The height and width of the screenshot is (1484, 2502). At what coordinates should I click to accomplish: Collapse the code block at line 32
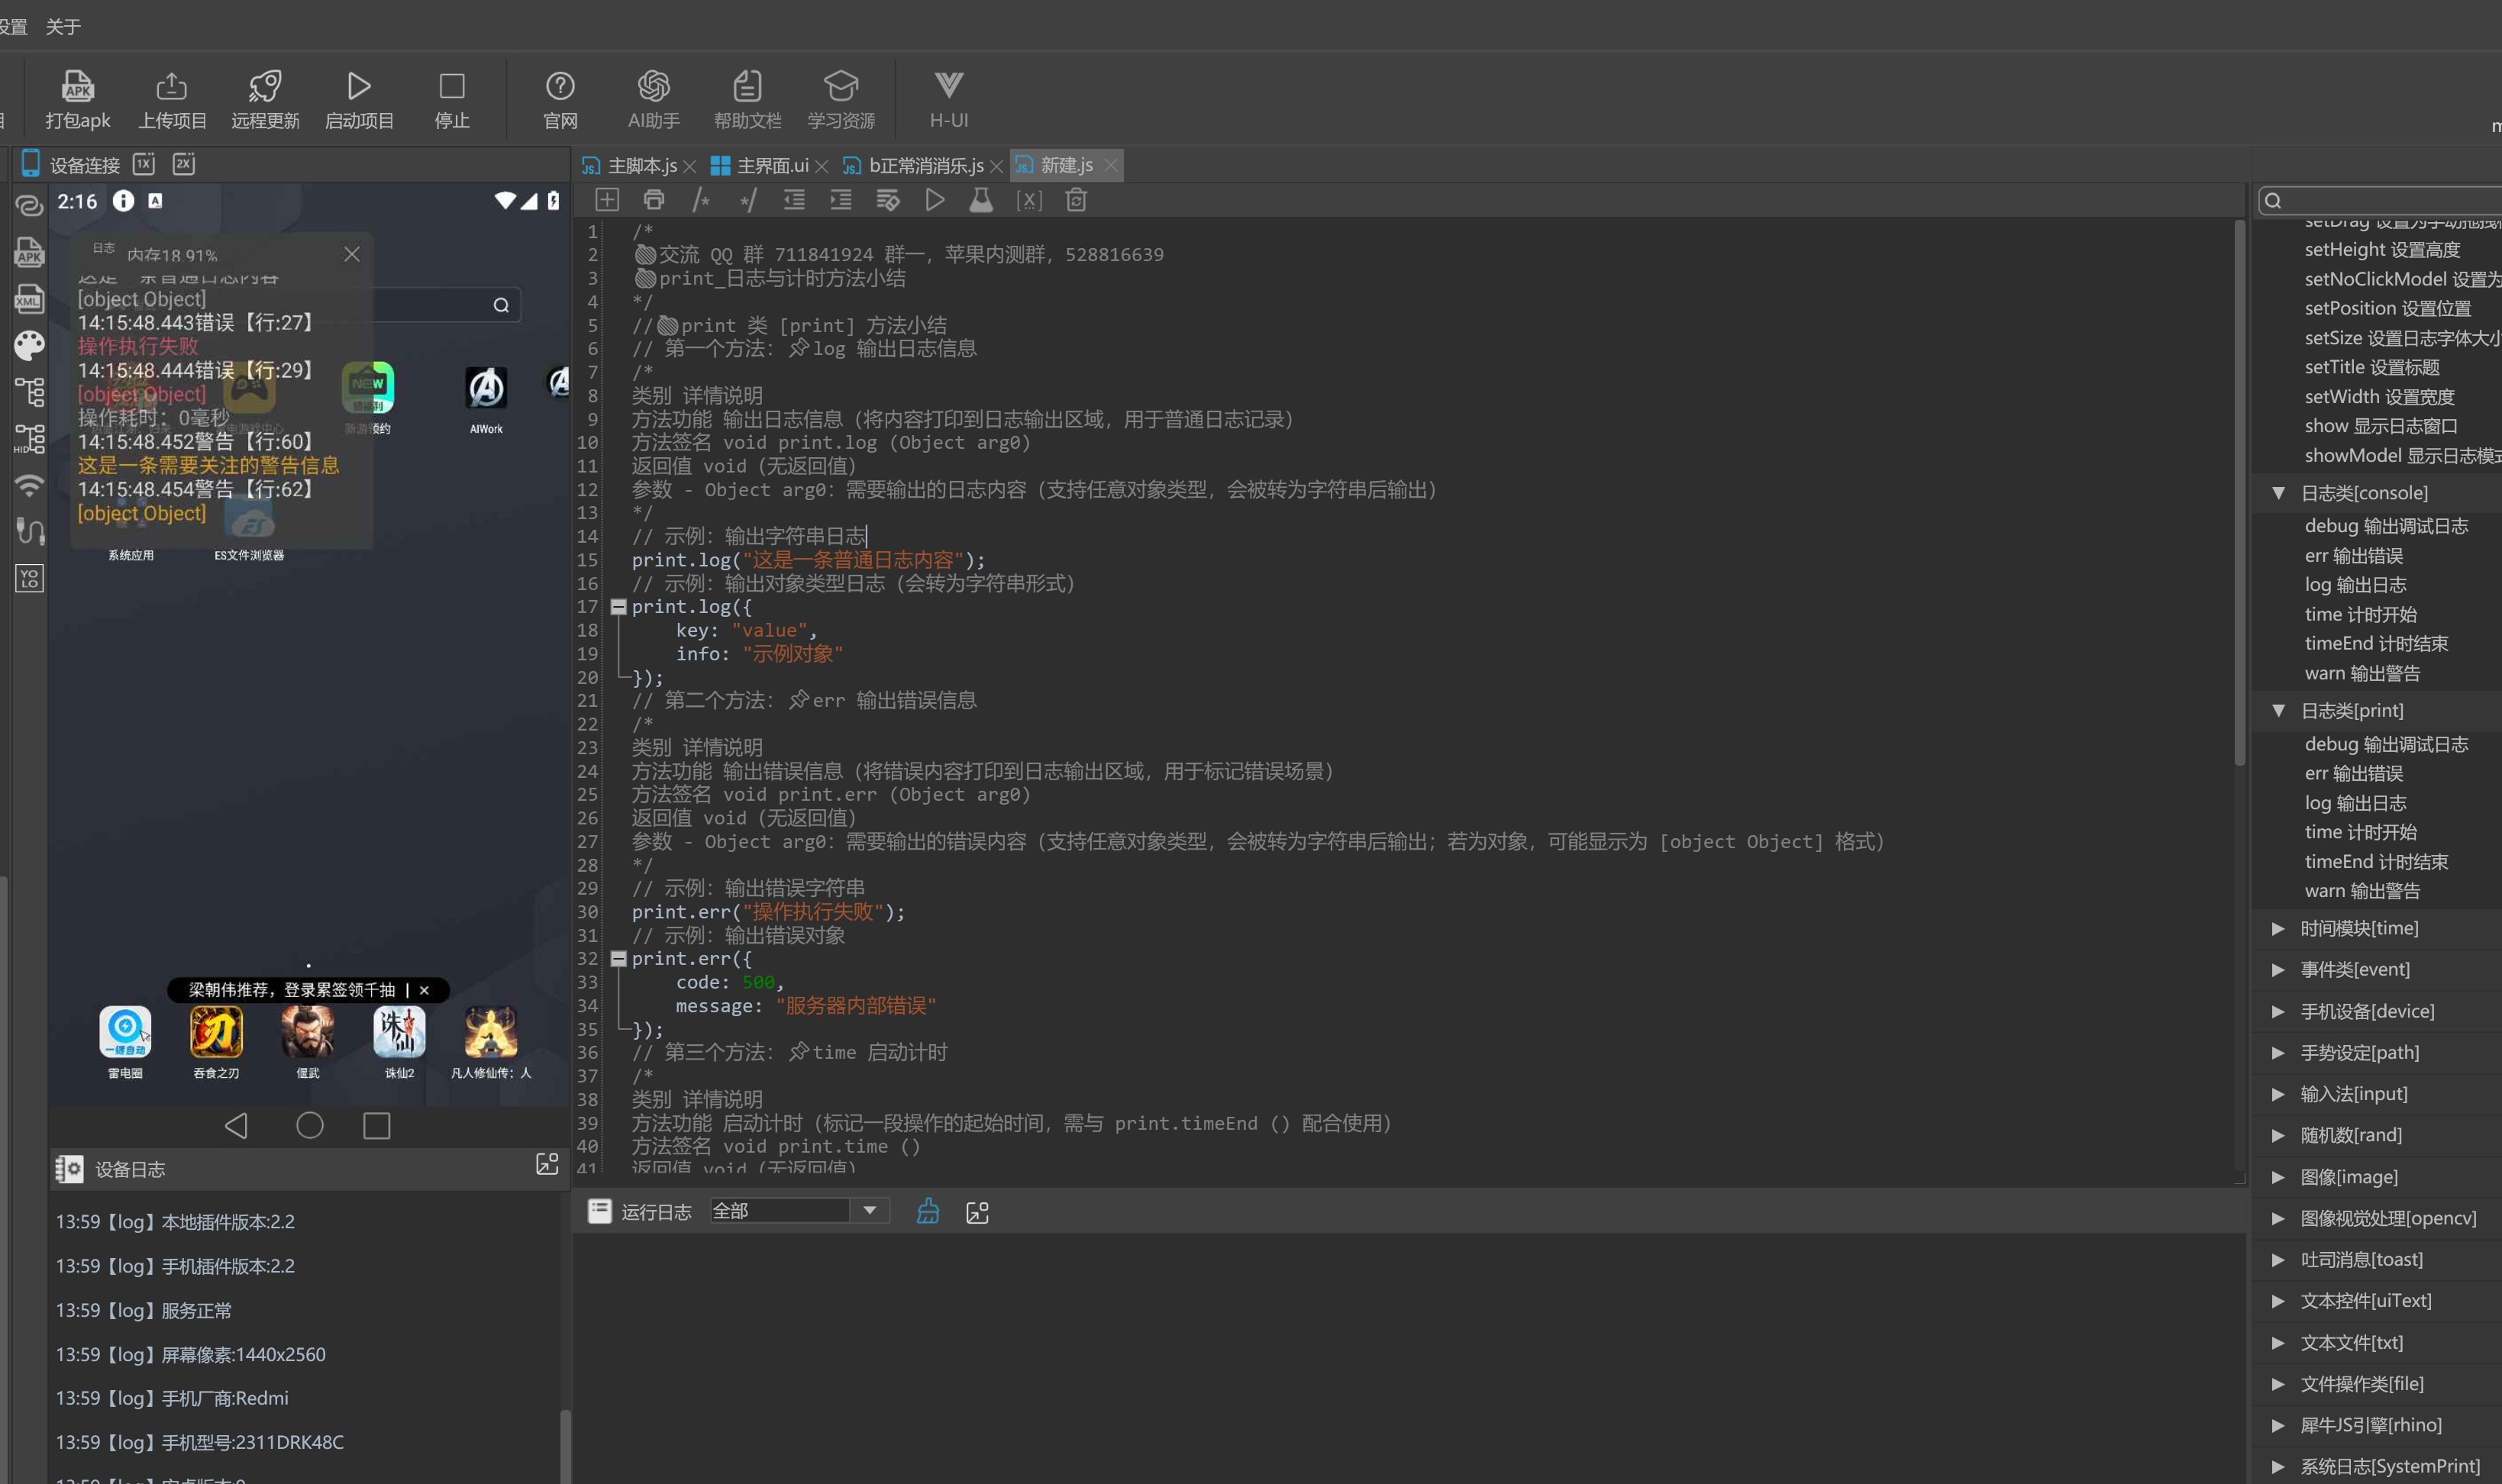click(x=618, y=959)
